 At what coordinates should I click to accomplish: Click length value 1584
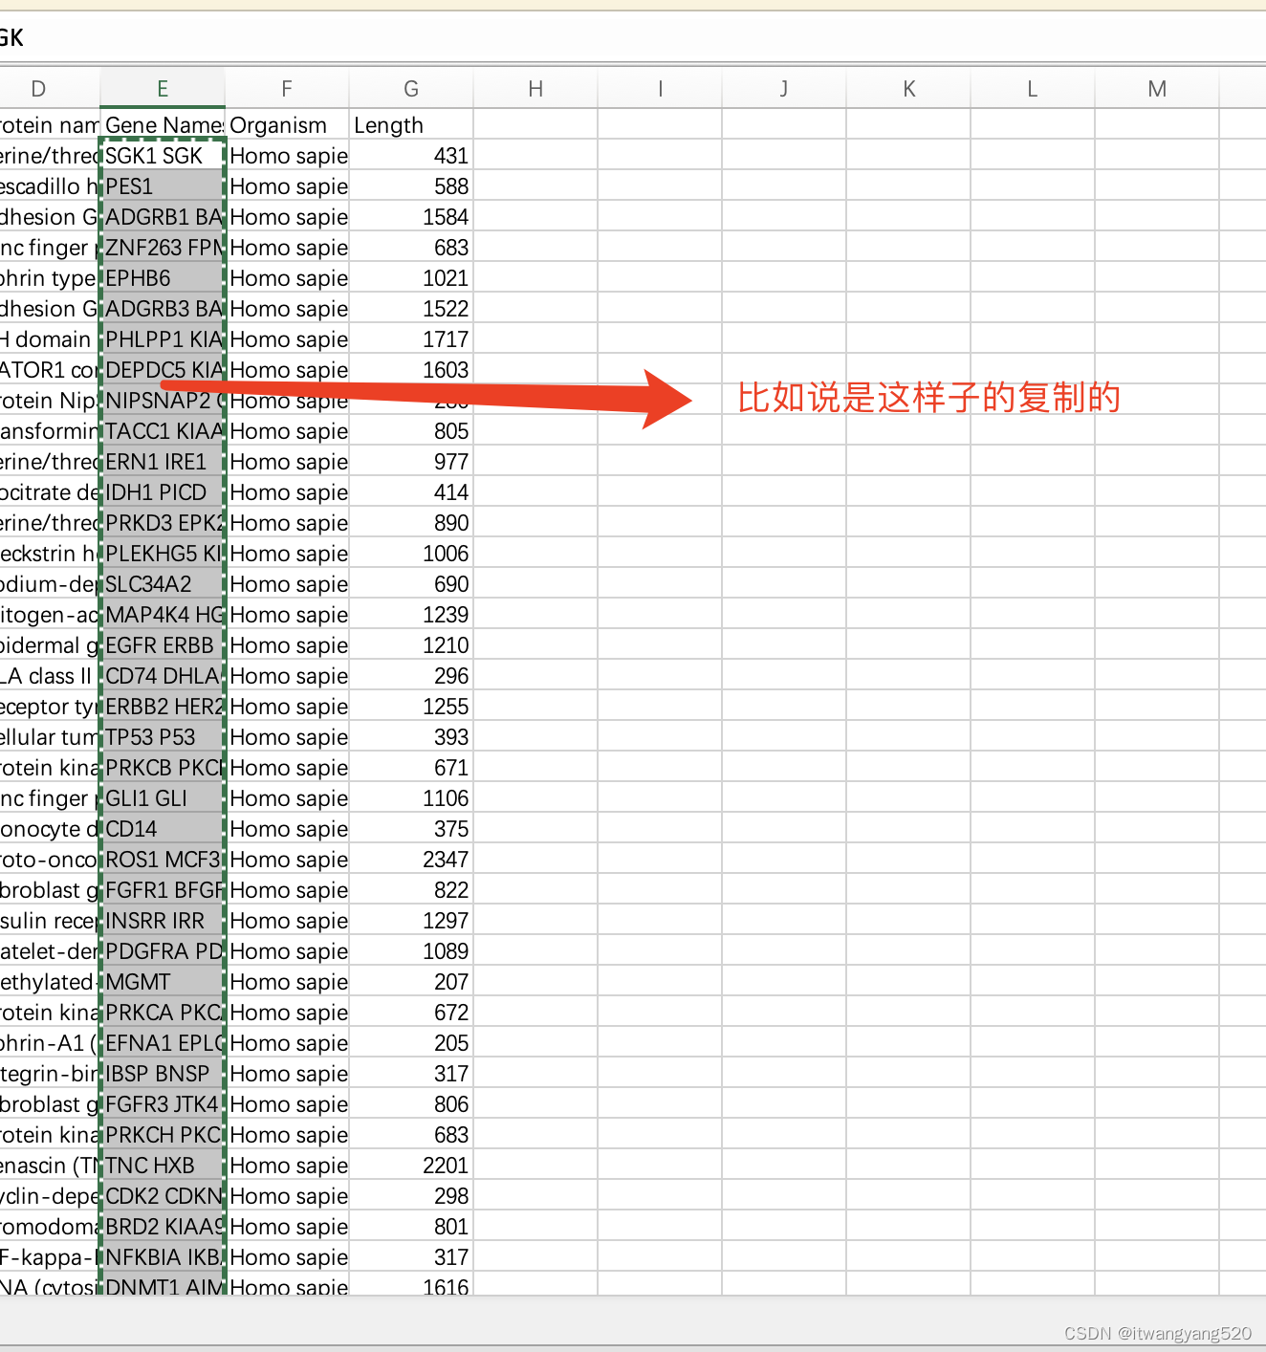(x=411, y=216)
